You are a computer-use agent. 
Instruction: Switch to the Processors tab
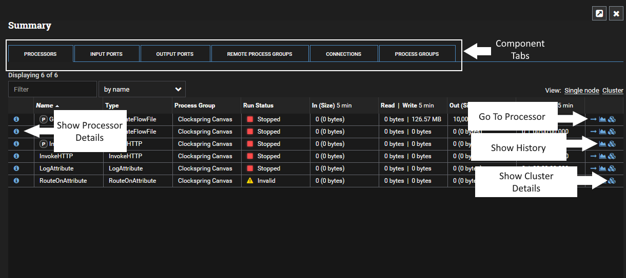coord(41,54)
